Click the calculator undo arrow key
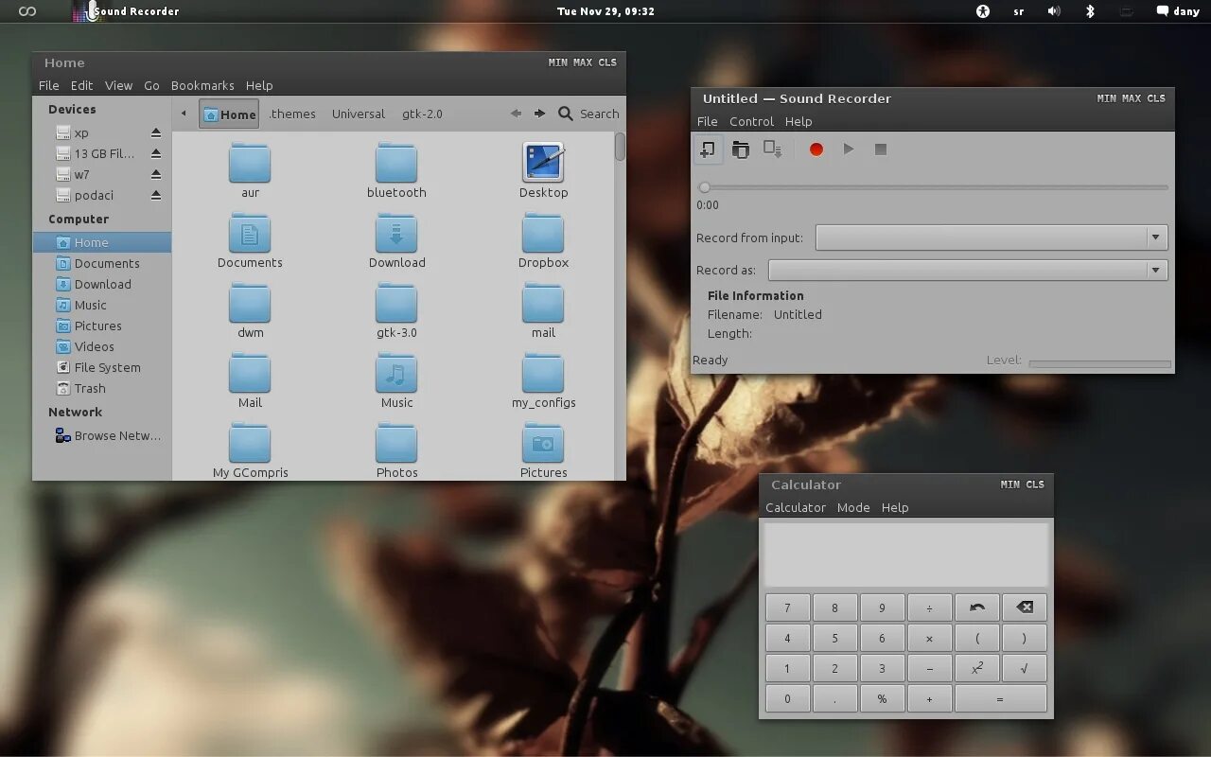The image size is (1211, 757). pos(977,607)
